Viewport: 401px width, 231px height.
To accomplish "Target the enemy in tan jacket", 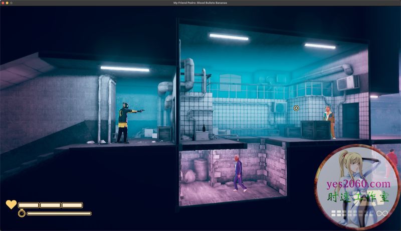I will (x=329, y=122).
